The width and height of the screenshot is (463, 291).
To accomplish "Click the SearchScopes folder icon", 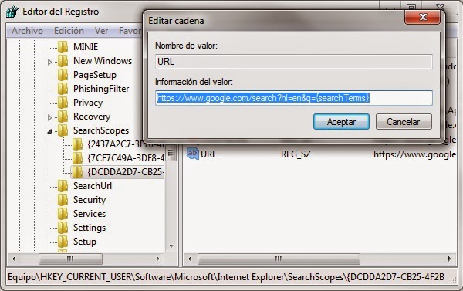I will pos(63,130).
